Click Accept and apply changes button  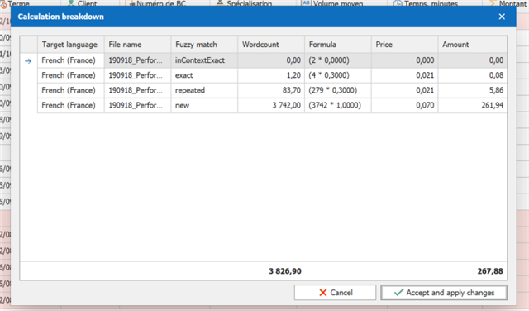click(444, 293)
